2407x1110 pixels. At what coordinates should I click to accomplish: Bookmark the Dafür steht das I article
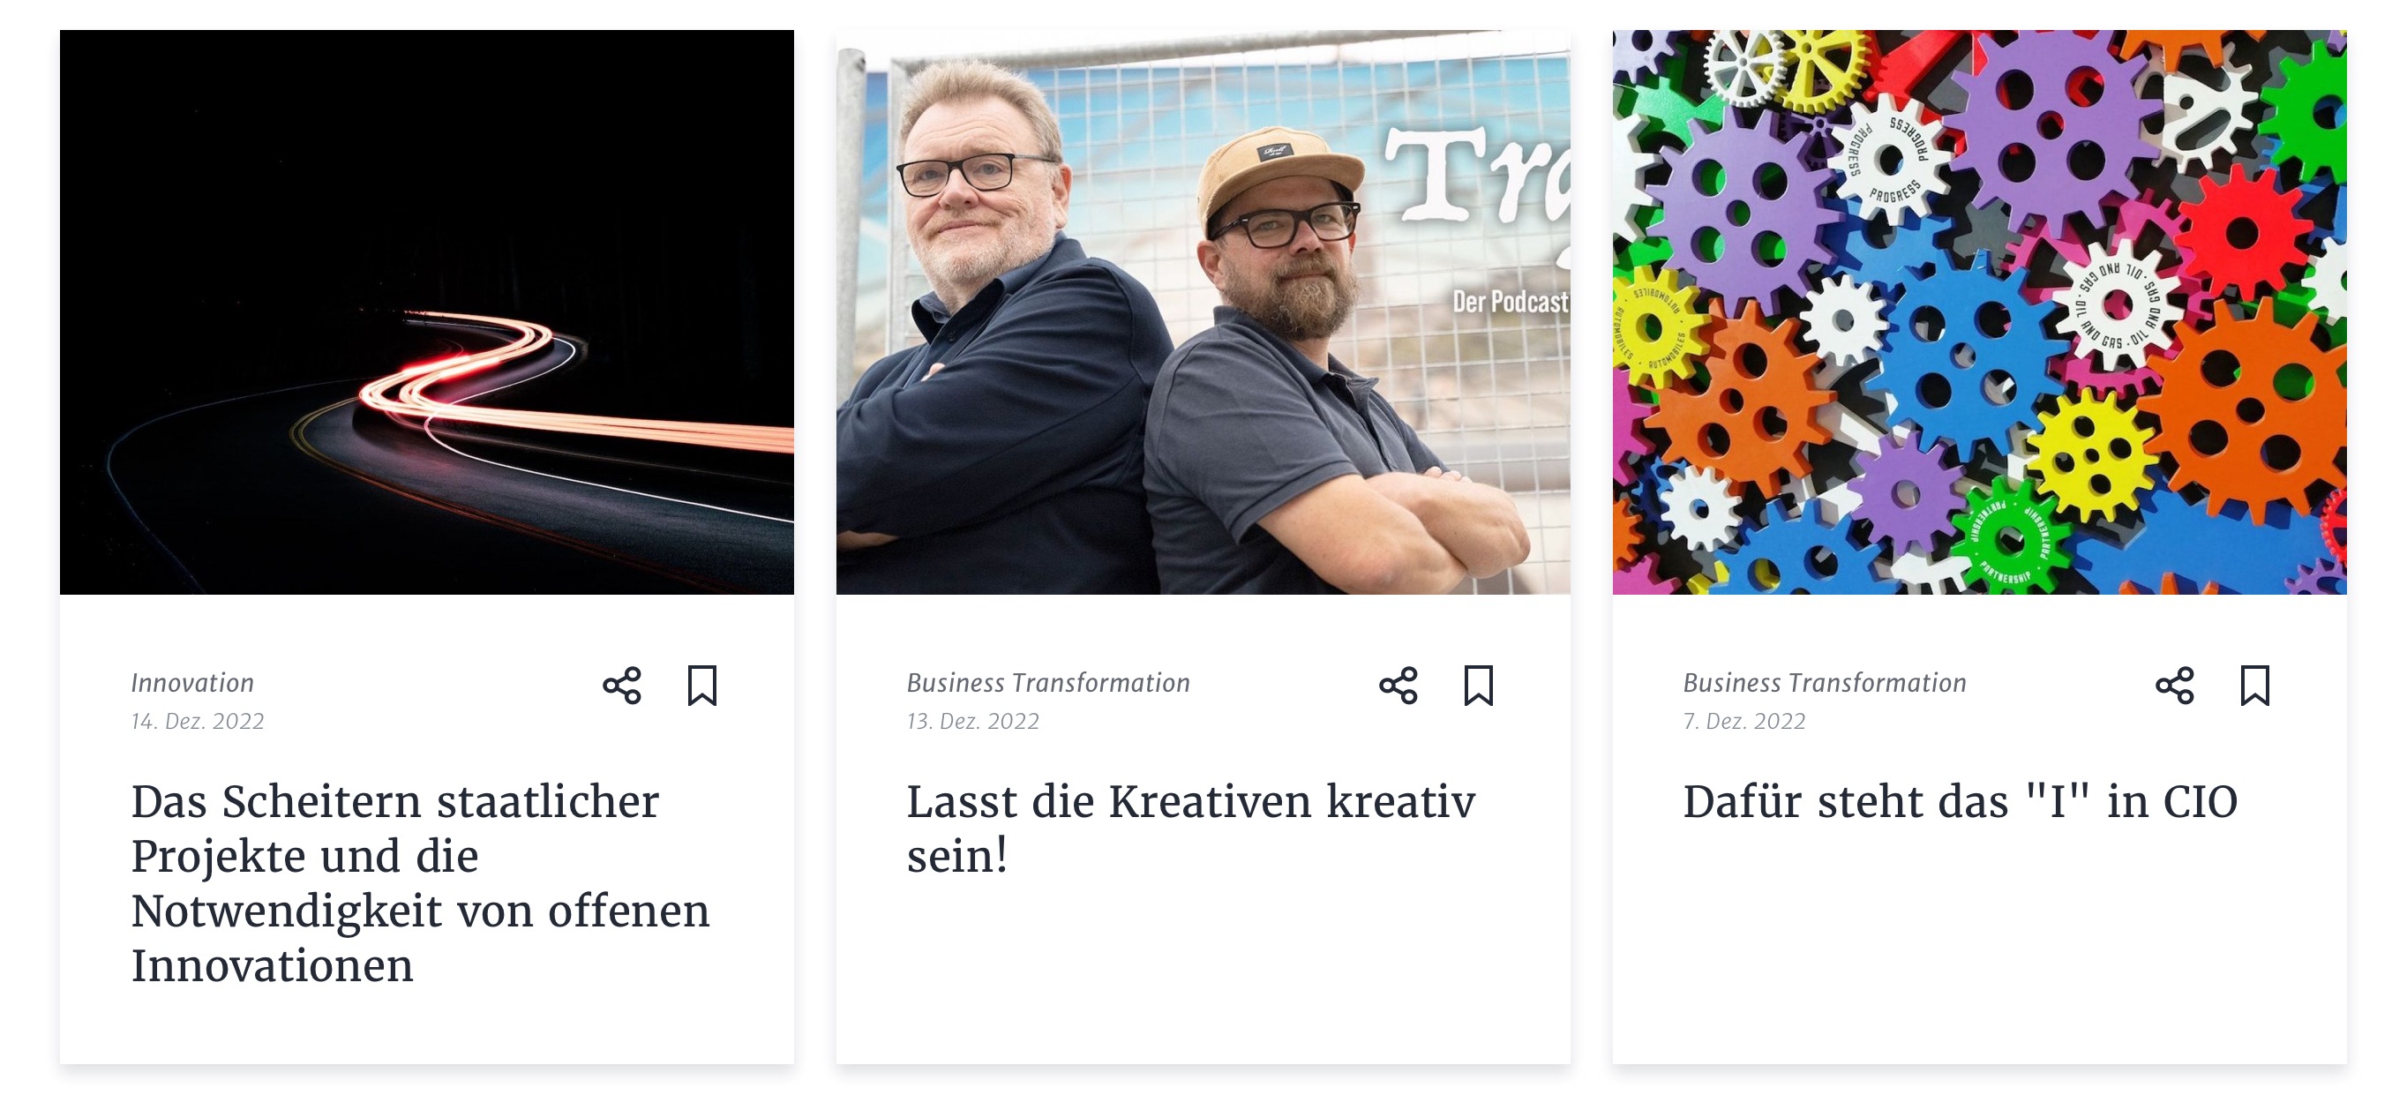click(x=2254, y=686)
